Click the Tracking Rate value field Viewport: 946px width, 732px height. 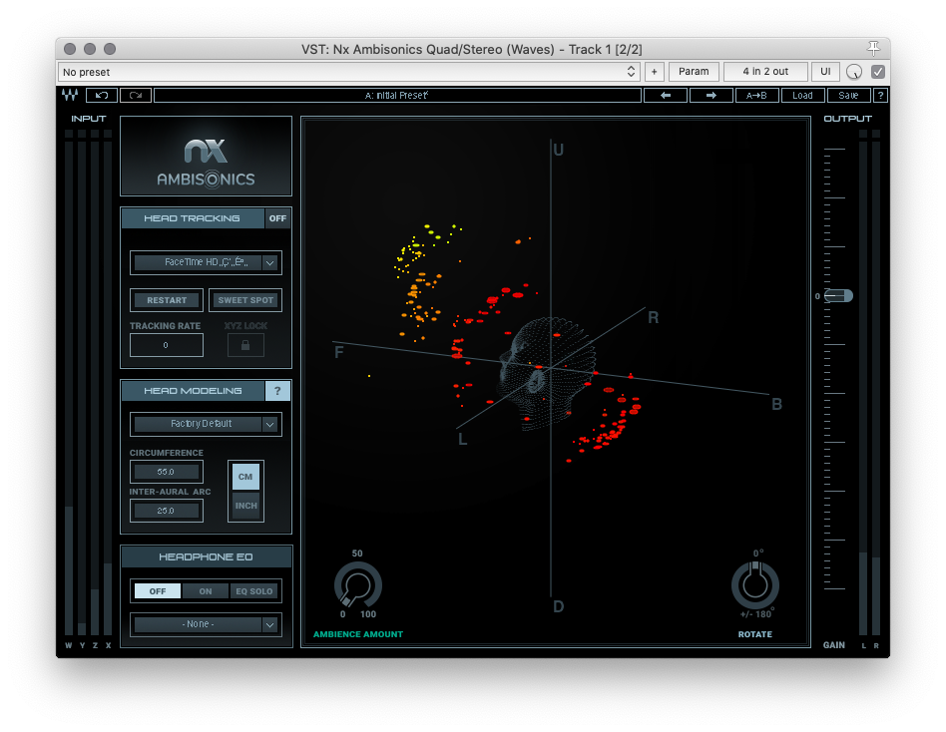click(x=166, y=345)
